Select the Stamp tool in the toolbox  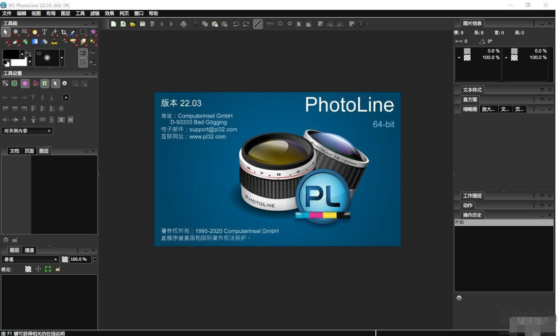coord(54,41)
